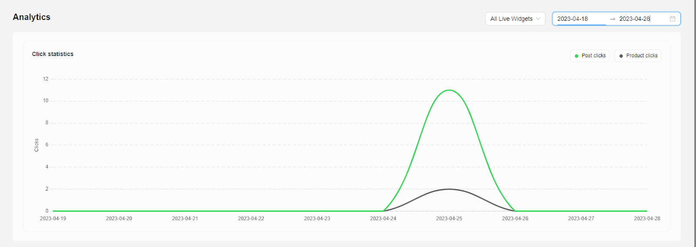
Task: Click the y-axis value 4
Action: (47, 167)
